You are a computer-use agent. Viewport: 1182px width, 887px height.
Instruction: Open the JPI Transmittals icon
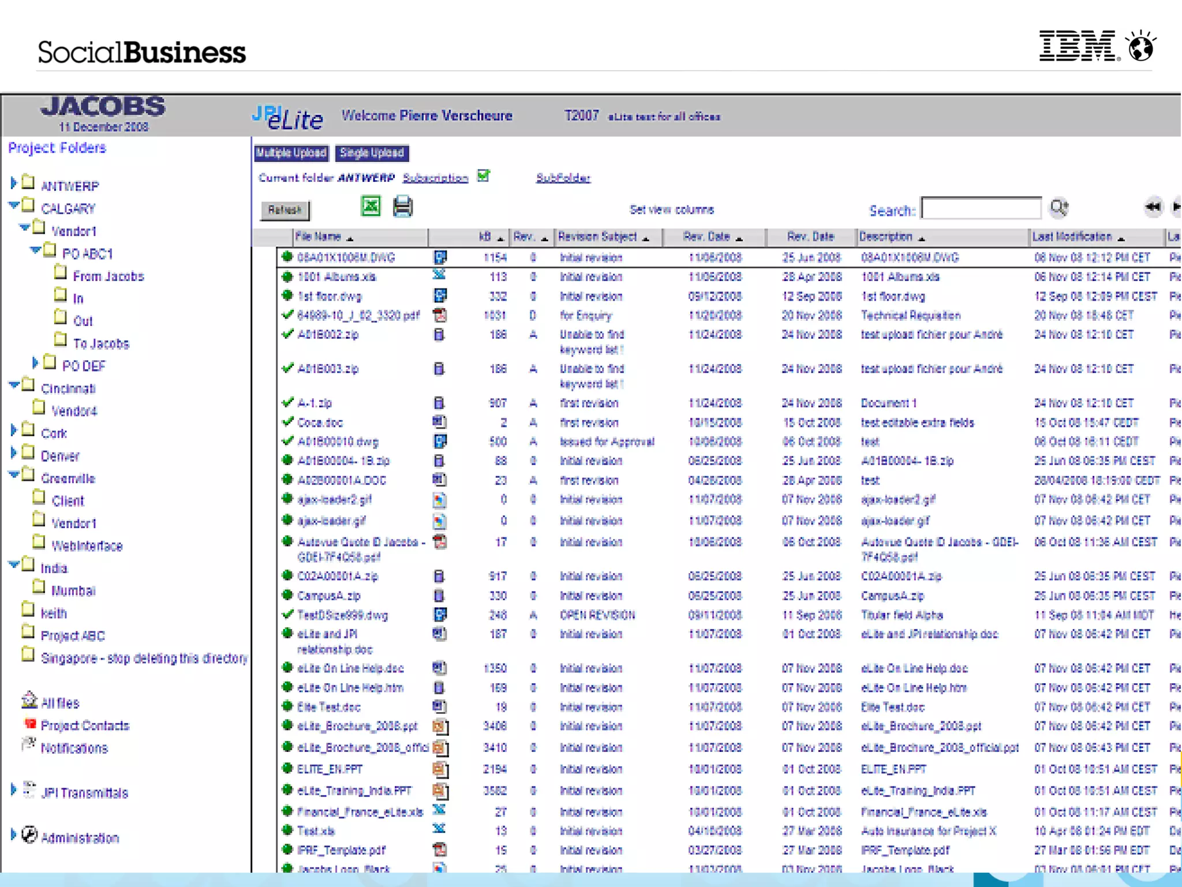29,790
